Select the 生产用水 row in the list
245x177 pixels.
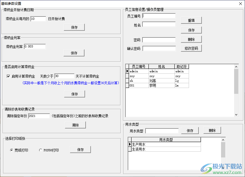(x=156, y=144)
